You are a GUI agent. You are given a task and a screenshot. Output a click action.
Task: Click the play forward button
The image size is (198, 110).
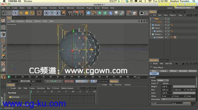click(55, 81)
